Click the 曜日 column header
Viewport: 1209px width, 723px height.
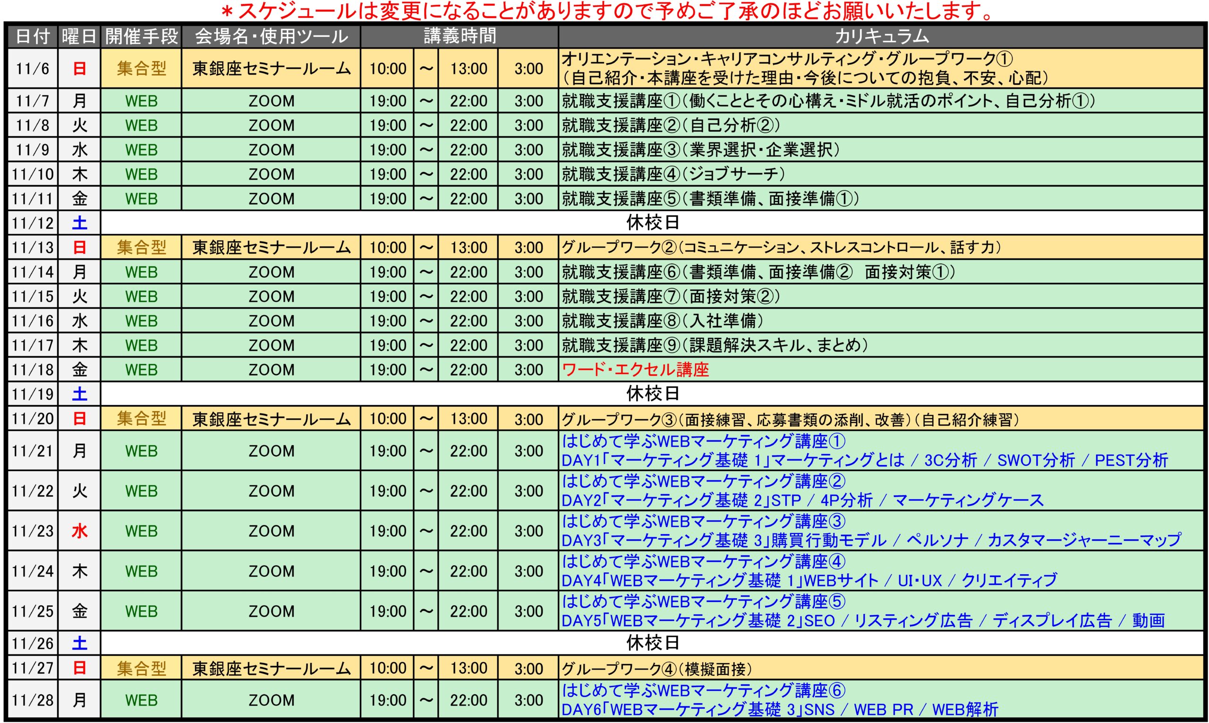click(79, 36)
